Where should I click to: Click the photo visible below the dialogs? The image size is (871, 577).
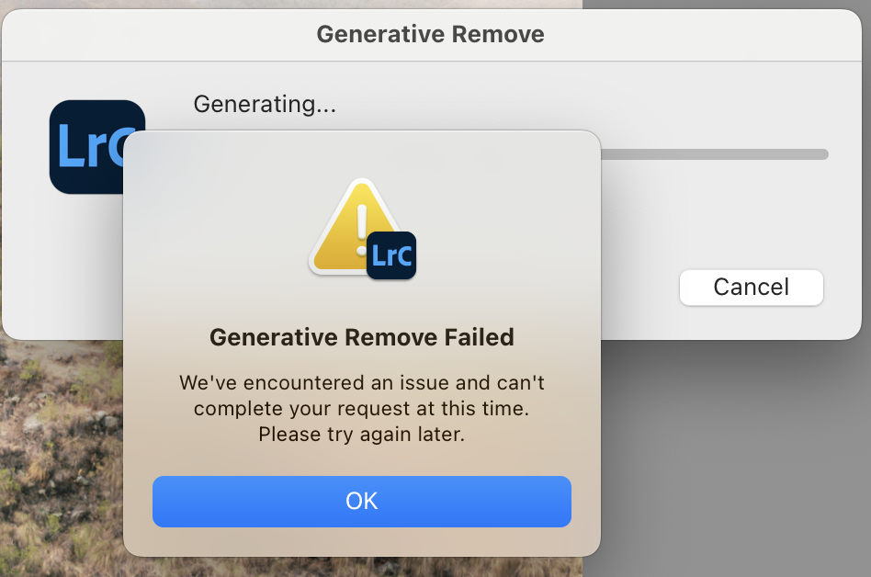click(55, 459)
